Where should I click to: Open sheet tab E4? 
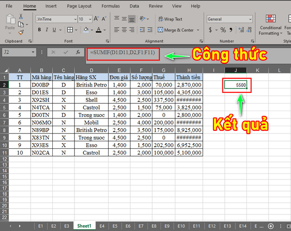tap(102, 226)
